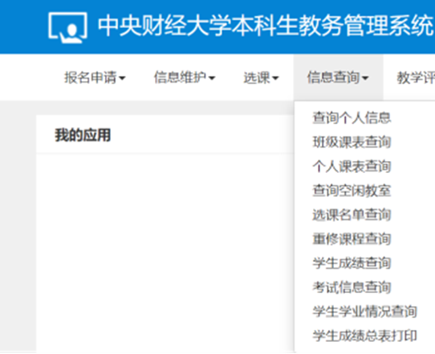Click the system logo icon in header
The height and width of the screenshot is (354, 435).
click(67, 28)
